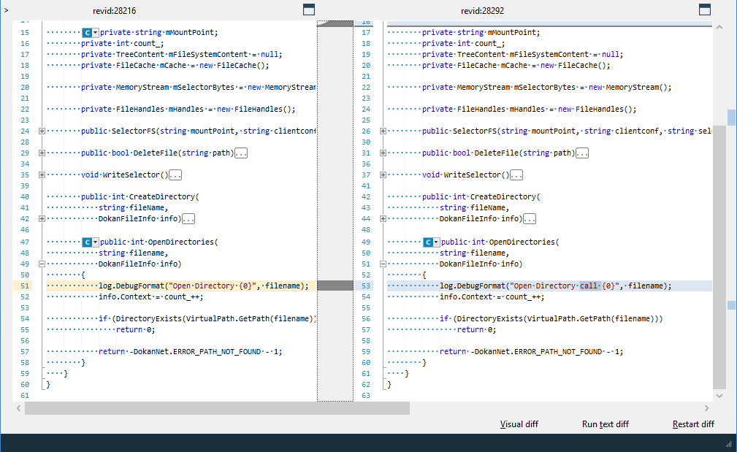Click the vertical scrollbar thumb
Viewport: 737px width, 452px height.
(719, 258)
